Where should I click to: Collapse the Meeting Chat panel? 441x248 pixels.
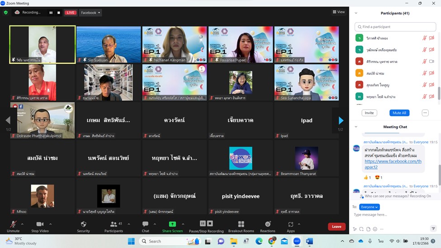pyautogui.click(x=356, y=127)
